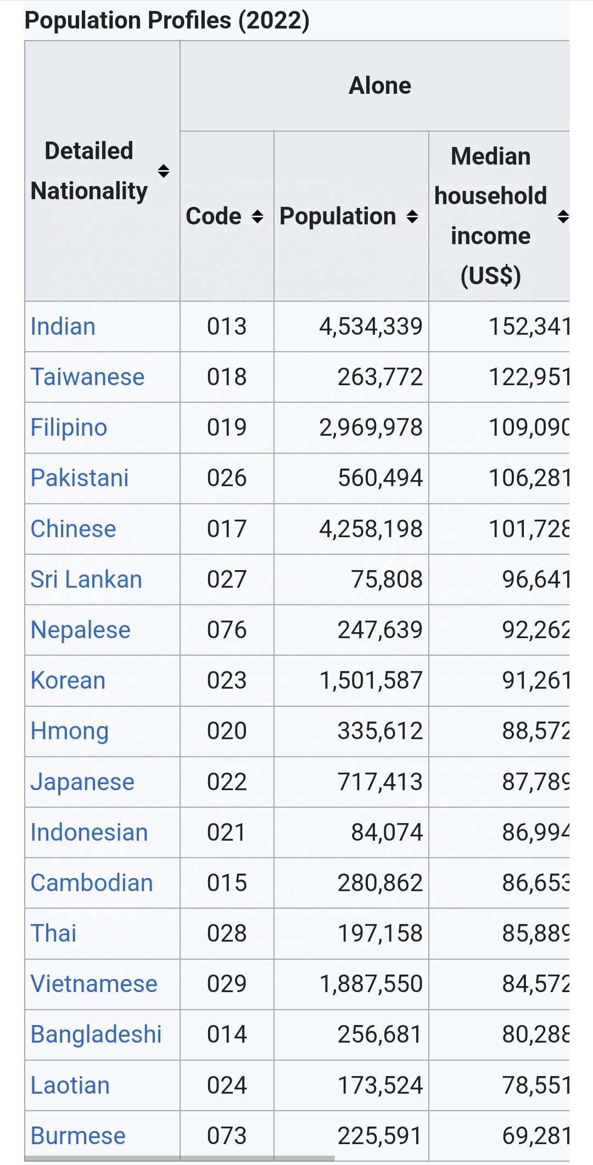
Task: Open the Sri Lankan link
Action: (x=86, y=579)
